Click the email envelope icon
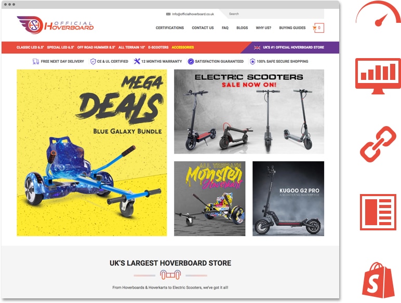 (168, 14)
